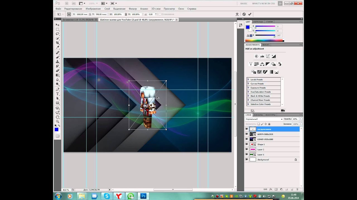Image resolution: width=357 pixels, height=200 pixels.
Task: Hide the 669974-5000x3535 layer
Action: [247, 134]
